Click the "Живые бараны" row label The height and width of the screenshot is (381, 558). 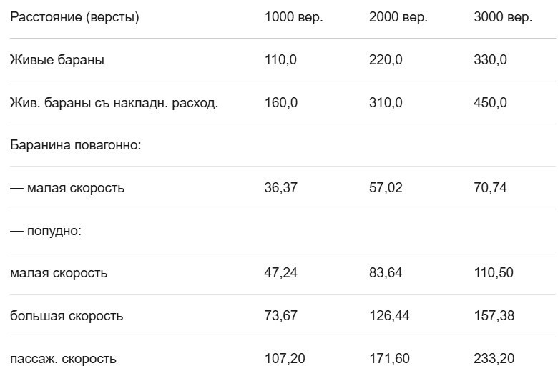tap(57, 60)
